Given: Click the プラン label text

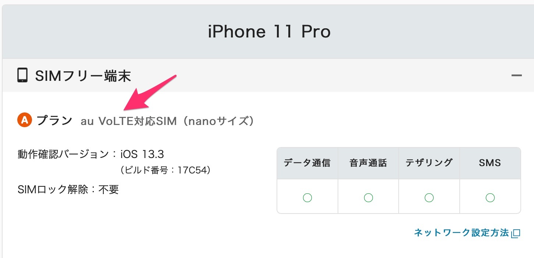Looking at the screenshot, I should coord(54,120).
